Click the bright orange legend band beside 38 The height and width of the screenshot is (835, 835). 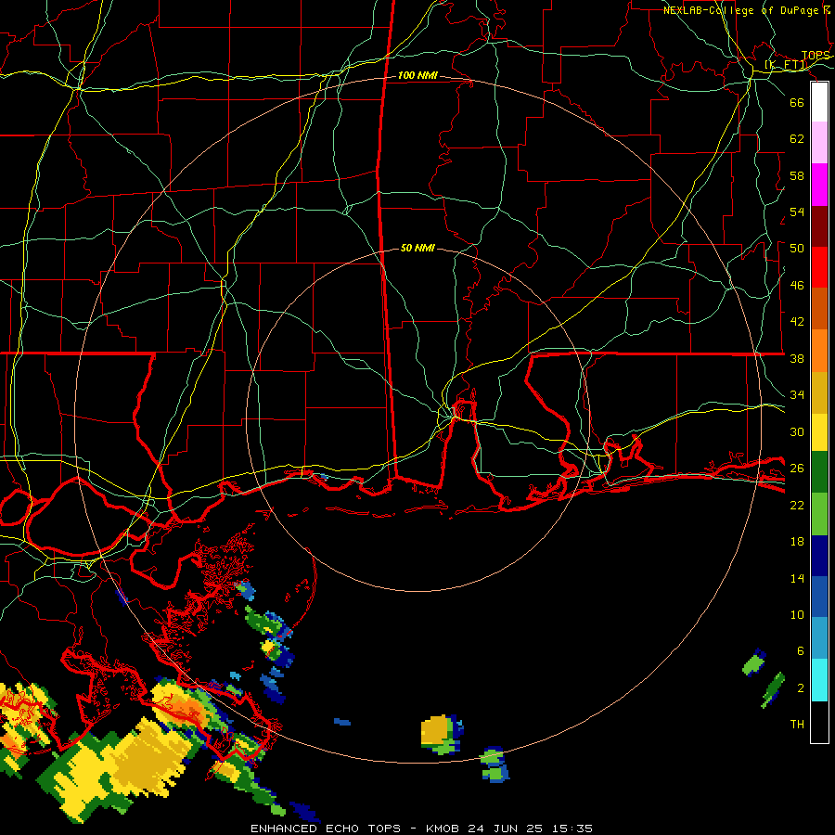(819, 351)
